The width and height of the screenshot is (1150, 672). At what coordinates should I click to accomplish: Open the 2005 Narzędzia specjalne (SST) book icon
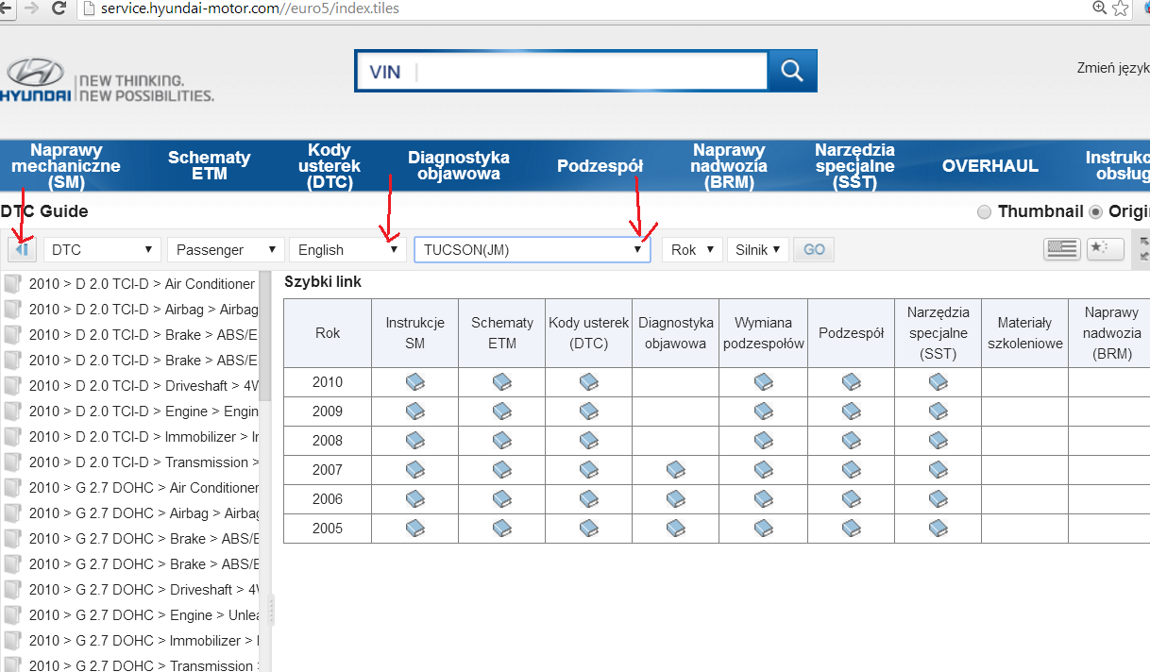click(938, 528)
